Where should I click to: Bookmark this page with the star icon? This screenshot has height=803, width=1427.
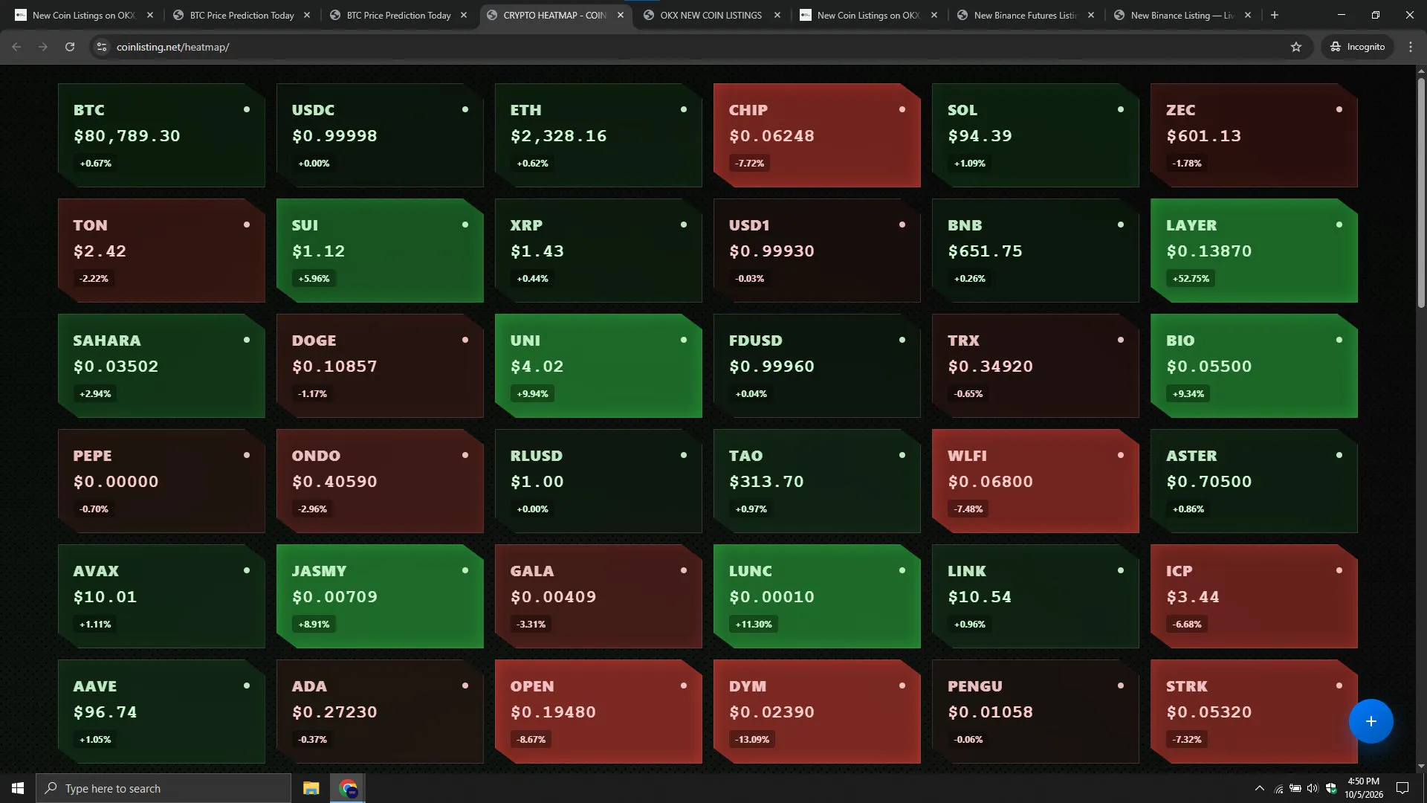pos(1296,47)
